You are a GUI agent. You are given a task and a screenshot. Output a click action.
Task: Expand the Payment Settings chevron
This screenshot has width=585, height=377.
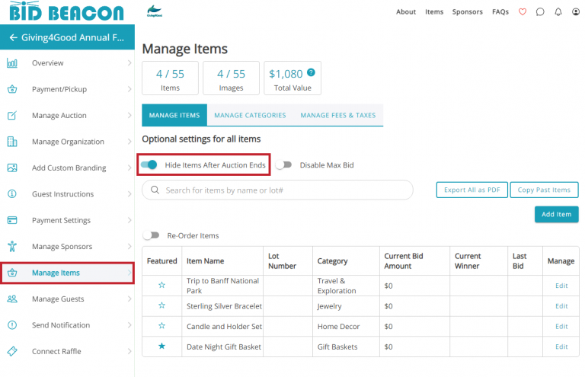[129, 220]
